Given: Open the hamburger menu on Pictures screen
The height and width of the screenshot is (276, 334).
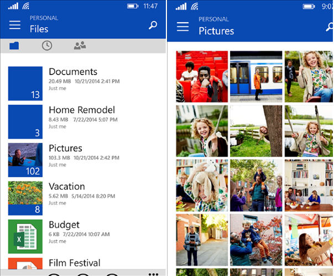Looking at the screenshot, I should [183, 26].
